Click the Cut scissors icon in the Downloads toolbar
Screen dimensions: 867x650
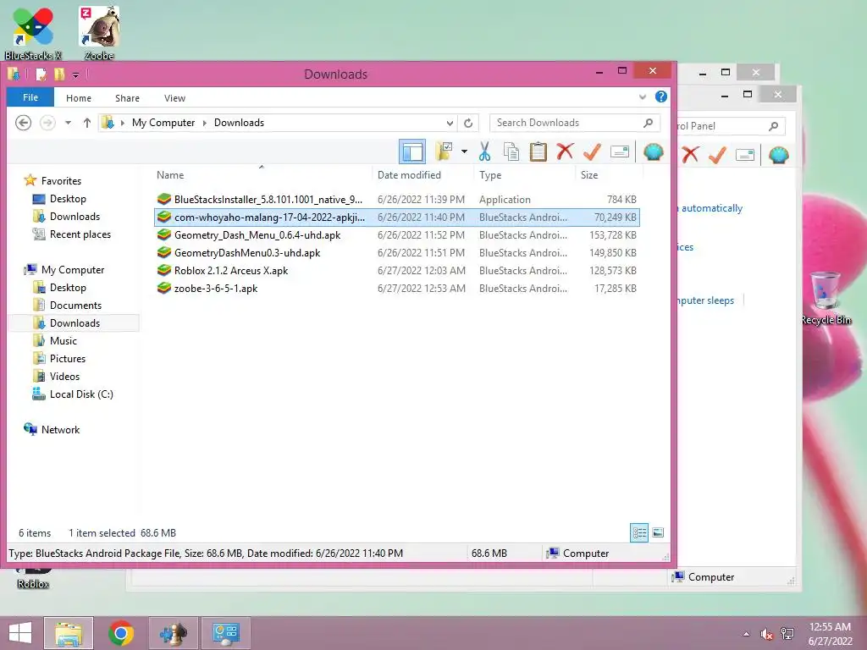(484, 151)
